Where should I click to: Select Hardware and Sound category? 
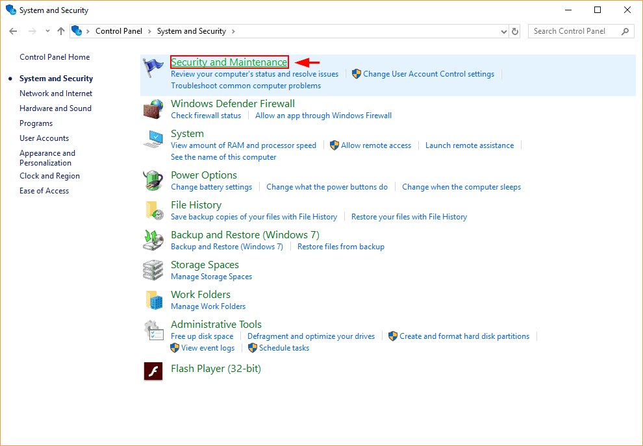click(x=55, y=108)
